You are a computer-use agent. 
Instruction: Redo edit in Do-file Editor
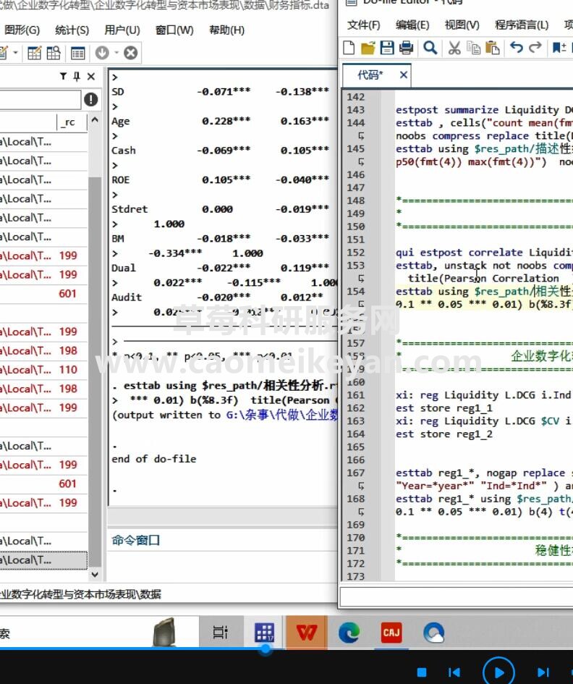click(x=535, y=47)
